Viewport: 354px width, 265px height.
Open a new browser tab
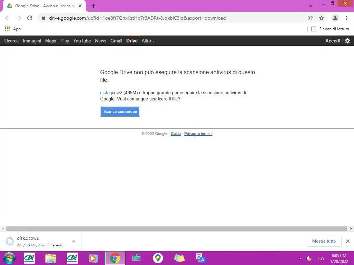click(93, 6)
